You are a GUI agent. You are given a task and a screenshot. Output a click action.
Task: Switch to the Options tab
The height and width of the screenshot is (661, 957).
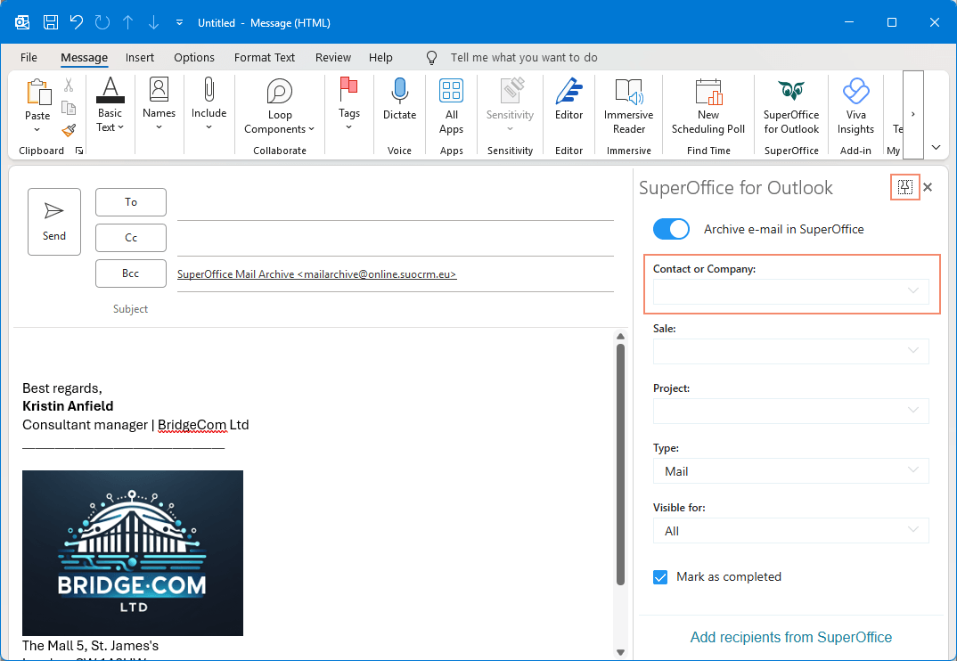click(x=194, y=57)
